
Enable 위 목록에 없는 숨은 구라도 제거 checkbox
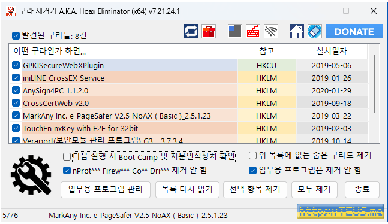click(252, 156)
